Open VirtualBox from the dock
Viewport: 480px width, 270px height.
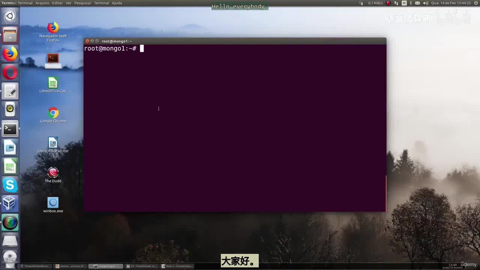[x=10, y=204]
